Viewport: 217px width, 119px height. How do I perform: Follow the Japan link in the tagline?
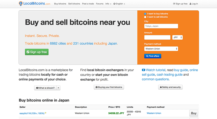point(112,44)
